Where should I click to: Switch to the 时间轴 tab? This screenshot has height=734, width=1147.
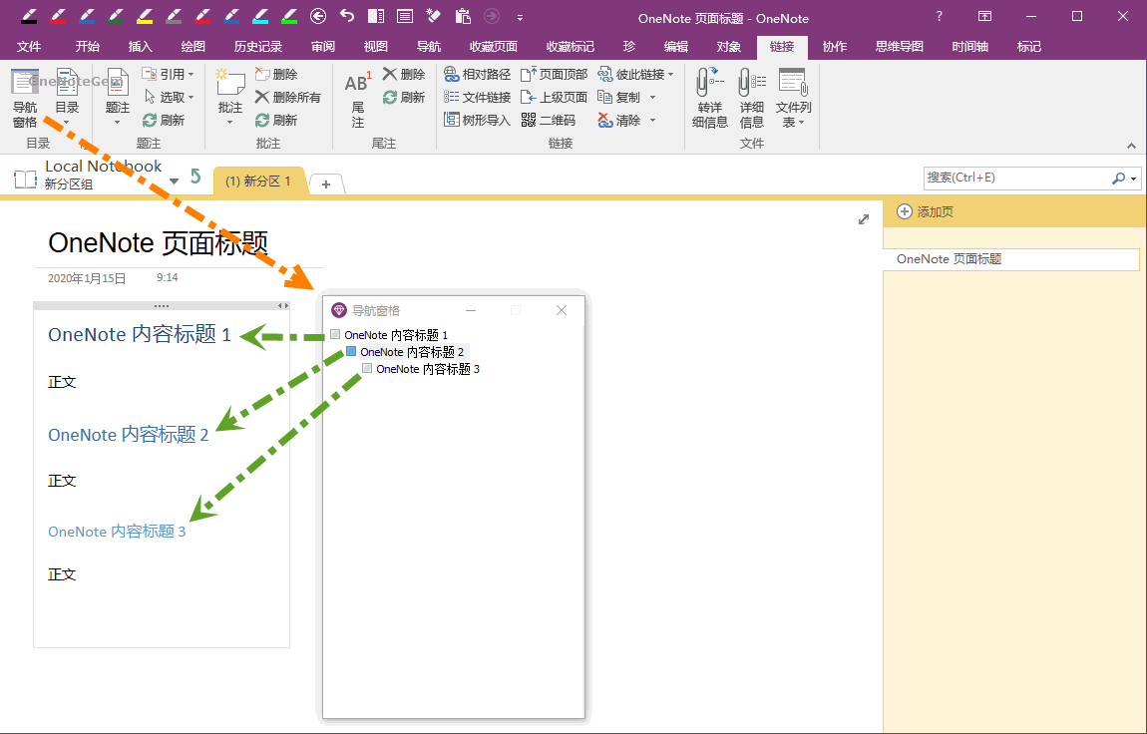[x=970, y=46]
